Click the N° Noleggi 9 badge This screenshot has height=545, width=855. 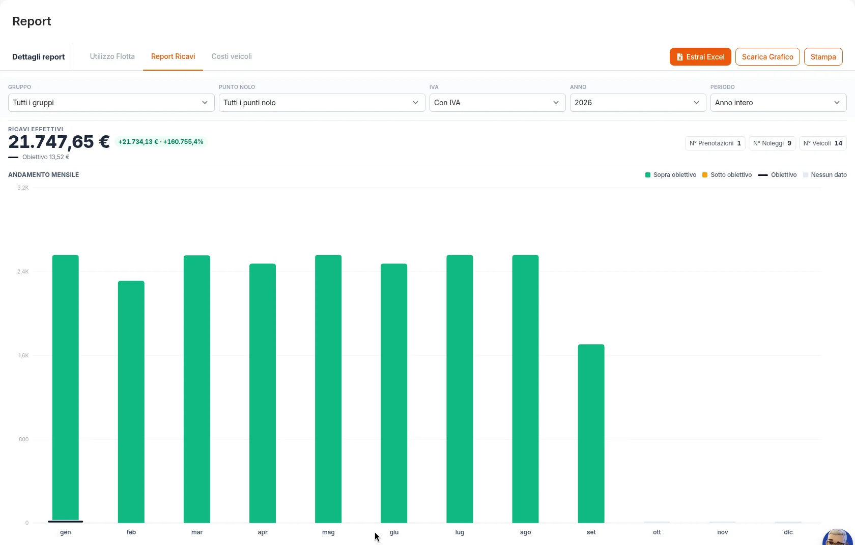pyautogui.click(x=772, y=143)
